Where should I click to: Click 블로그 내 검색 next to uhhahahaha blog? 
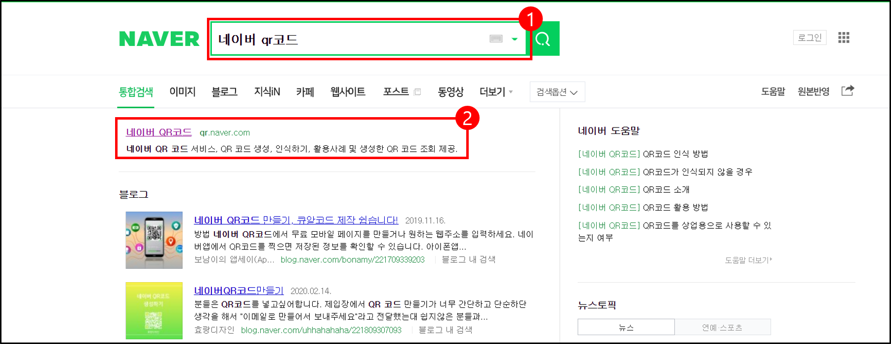tap(445, 330)
